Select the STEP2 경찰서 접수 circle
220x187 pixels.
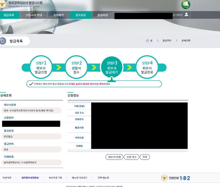click(x=76, y=67)
